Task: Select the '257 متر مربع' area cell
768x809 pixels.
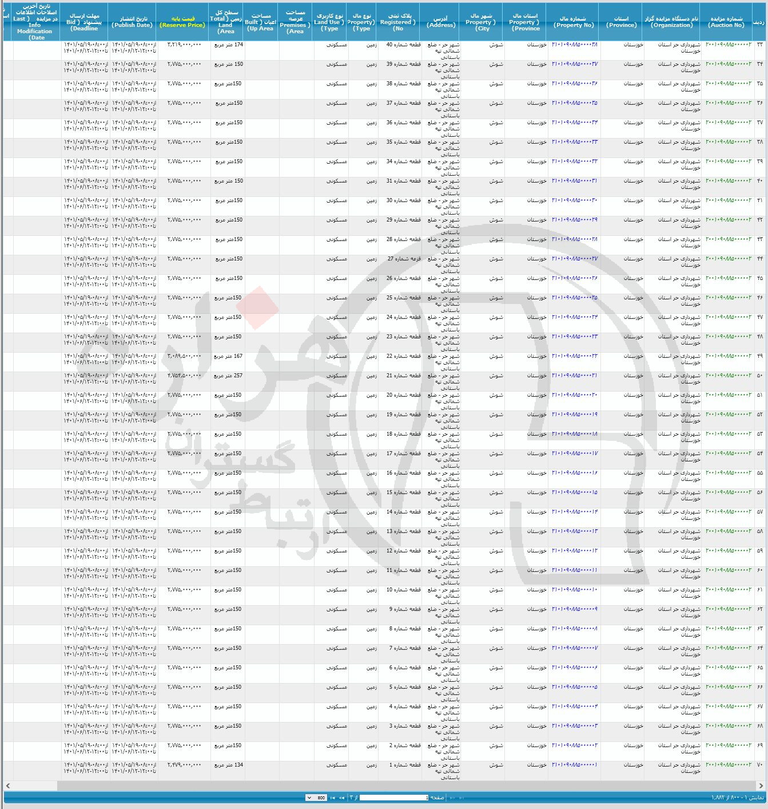Action: (228, 382)
